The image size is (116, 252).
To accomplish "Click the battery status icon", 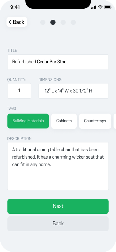I will pos(108,7).
